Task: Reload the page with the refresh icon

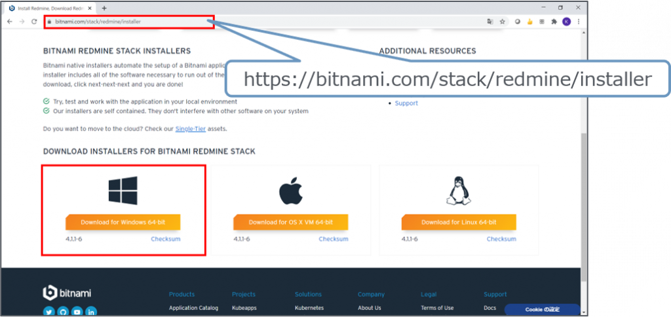Action: 34,22
